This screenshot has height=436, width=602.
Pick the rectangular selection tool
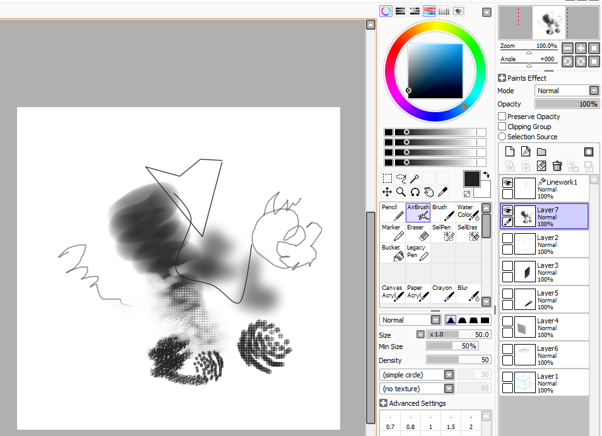[x=387, y=178]
